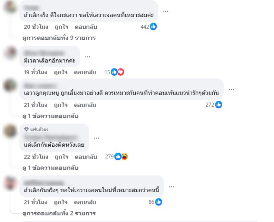
Task: Click the like icon beside 272 count
Action: tap(219, 104)
